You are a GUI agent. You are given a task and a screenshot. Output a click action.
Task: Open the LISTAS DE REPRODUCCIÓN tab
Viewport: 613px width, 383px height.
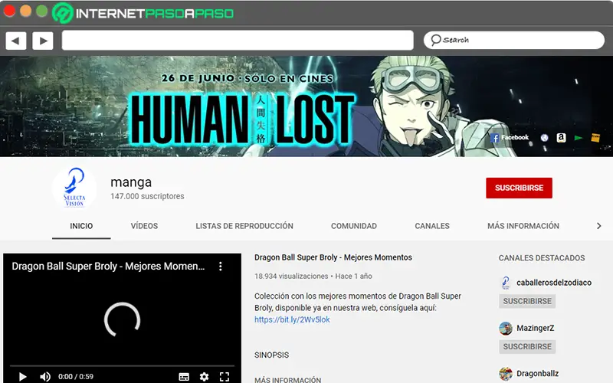244,226
